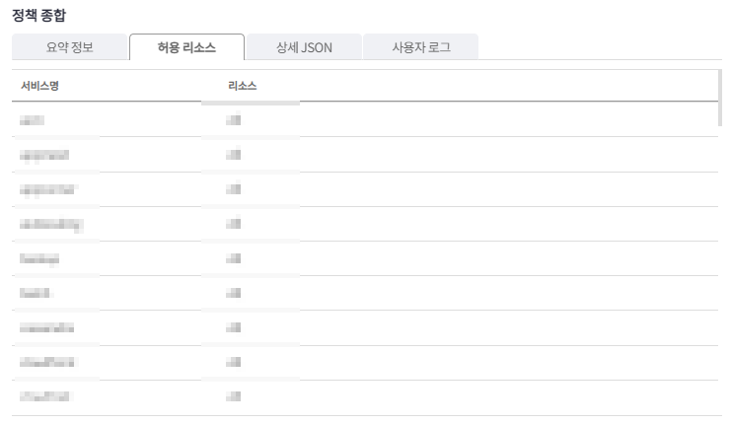Screen dimensions: 731x425
Task: Select the seventh row's service name
Action: coord(46,328)
